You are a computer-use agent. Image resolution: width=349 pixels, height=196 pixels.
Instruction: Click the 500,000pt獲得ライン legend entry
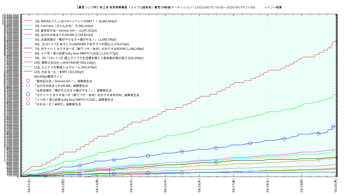click(x=48, y=76)
